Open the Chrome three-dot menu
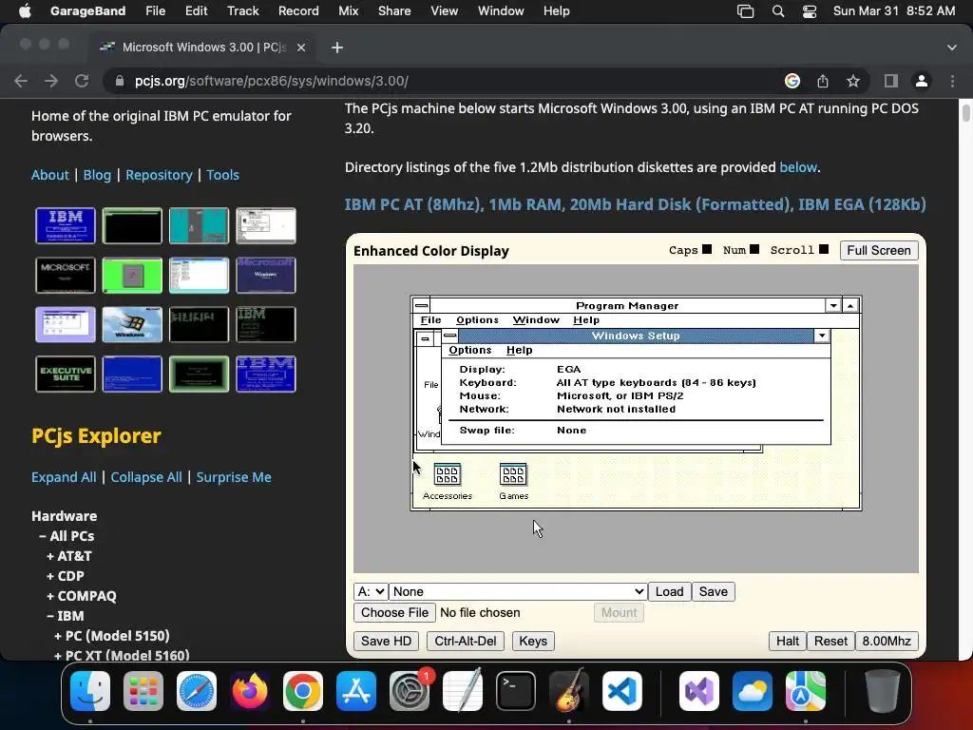 pyautogui.click(x=952, y=81)
